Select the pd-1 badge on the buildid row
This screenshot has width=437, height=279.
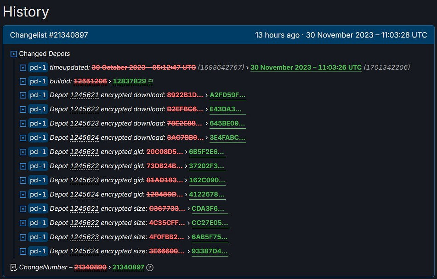(37, 81)
